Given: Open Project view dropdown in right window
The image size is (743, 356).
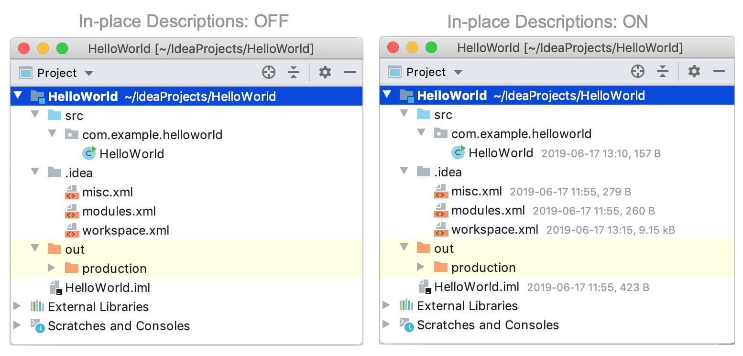Looking at the screenshot, I should click(x=458, y=73).
